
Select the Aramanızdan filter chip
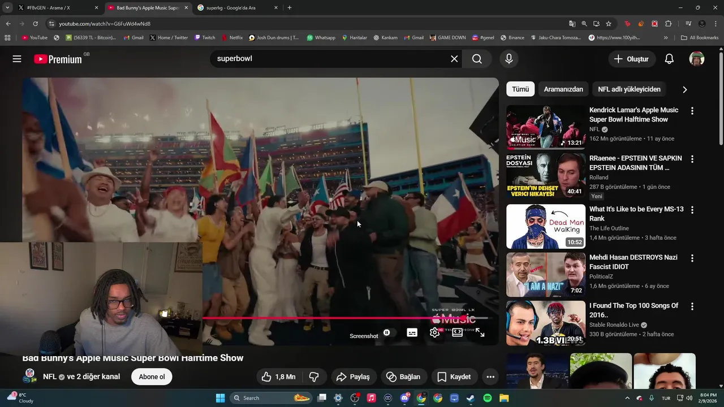pyautogui.click(x=563, y=89)
